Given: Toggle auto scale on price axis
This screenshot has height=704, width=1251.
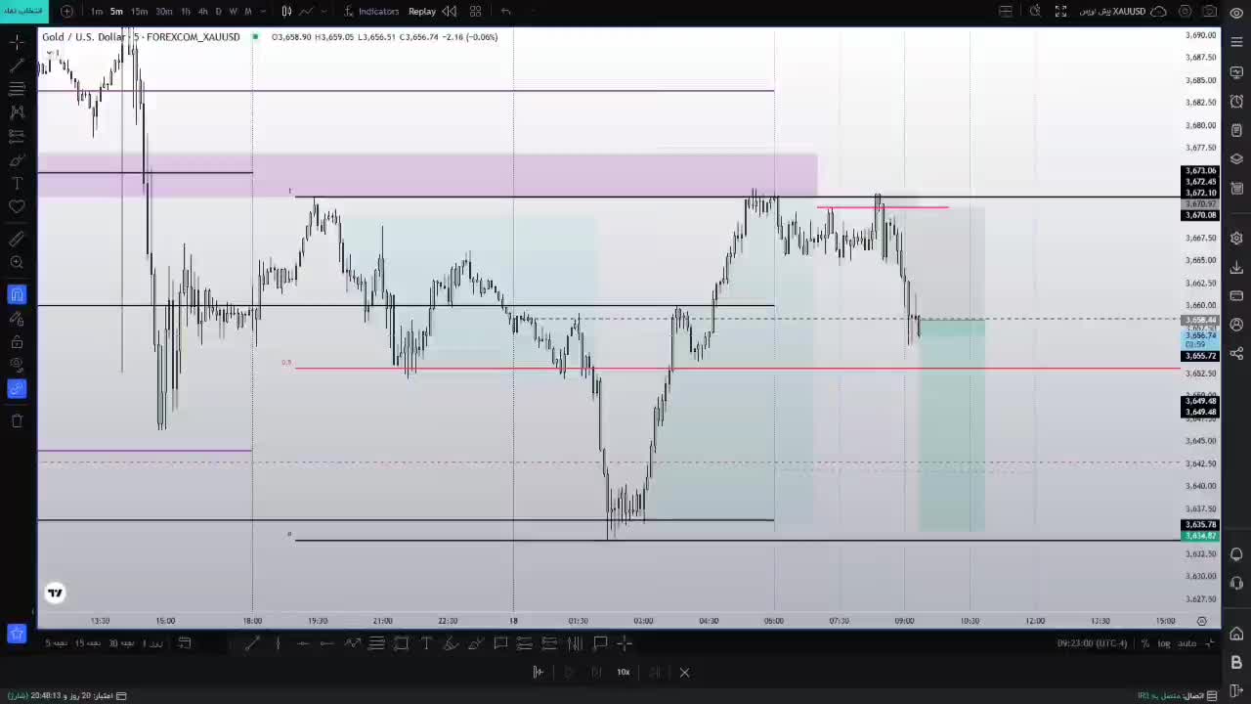Looking at the screenshot, I should coord(1186,643).
